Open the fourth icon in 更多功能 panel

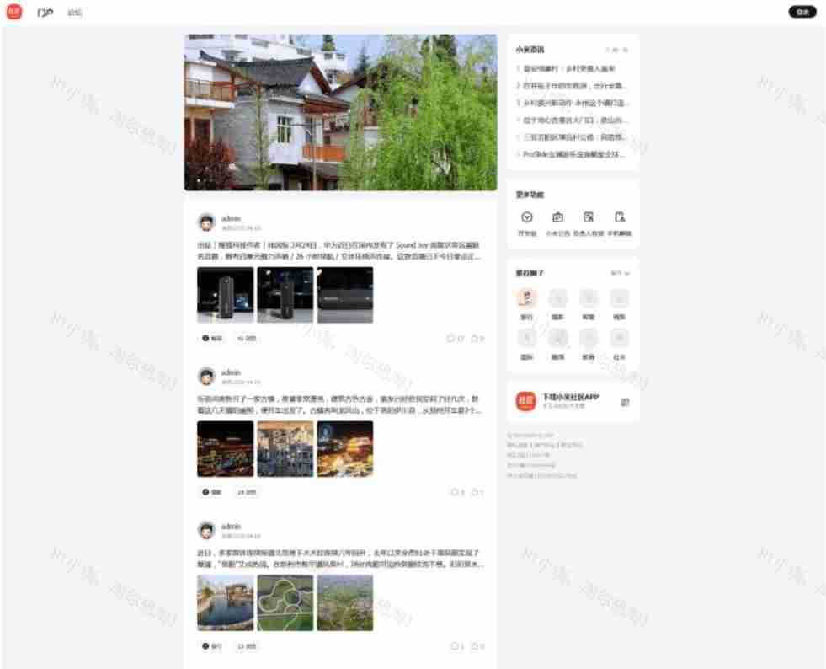pos(620,217)
